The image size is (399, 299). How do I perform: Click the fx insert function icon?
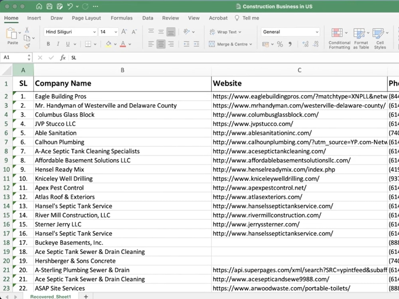[63, 57]
